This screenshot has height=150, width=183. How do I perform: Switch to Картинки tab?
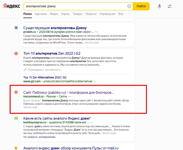click(41, 14)
